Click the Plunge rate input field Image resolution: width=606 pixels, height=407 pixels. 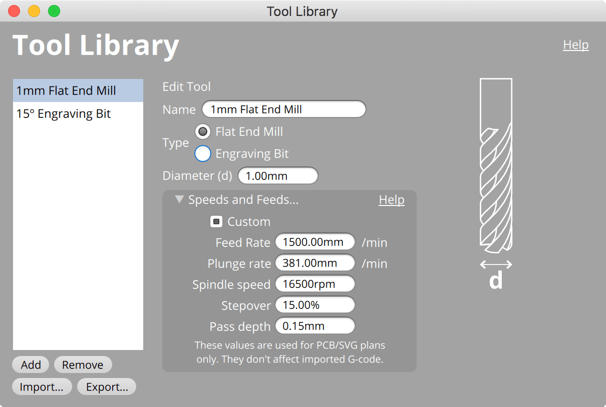coord(315,263)
